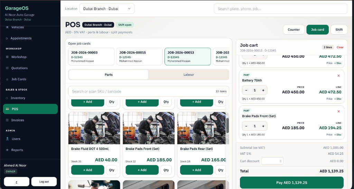Click the Users person icon
This screenshot has width=354, height=189.
click(7, 139)
